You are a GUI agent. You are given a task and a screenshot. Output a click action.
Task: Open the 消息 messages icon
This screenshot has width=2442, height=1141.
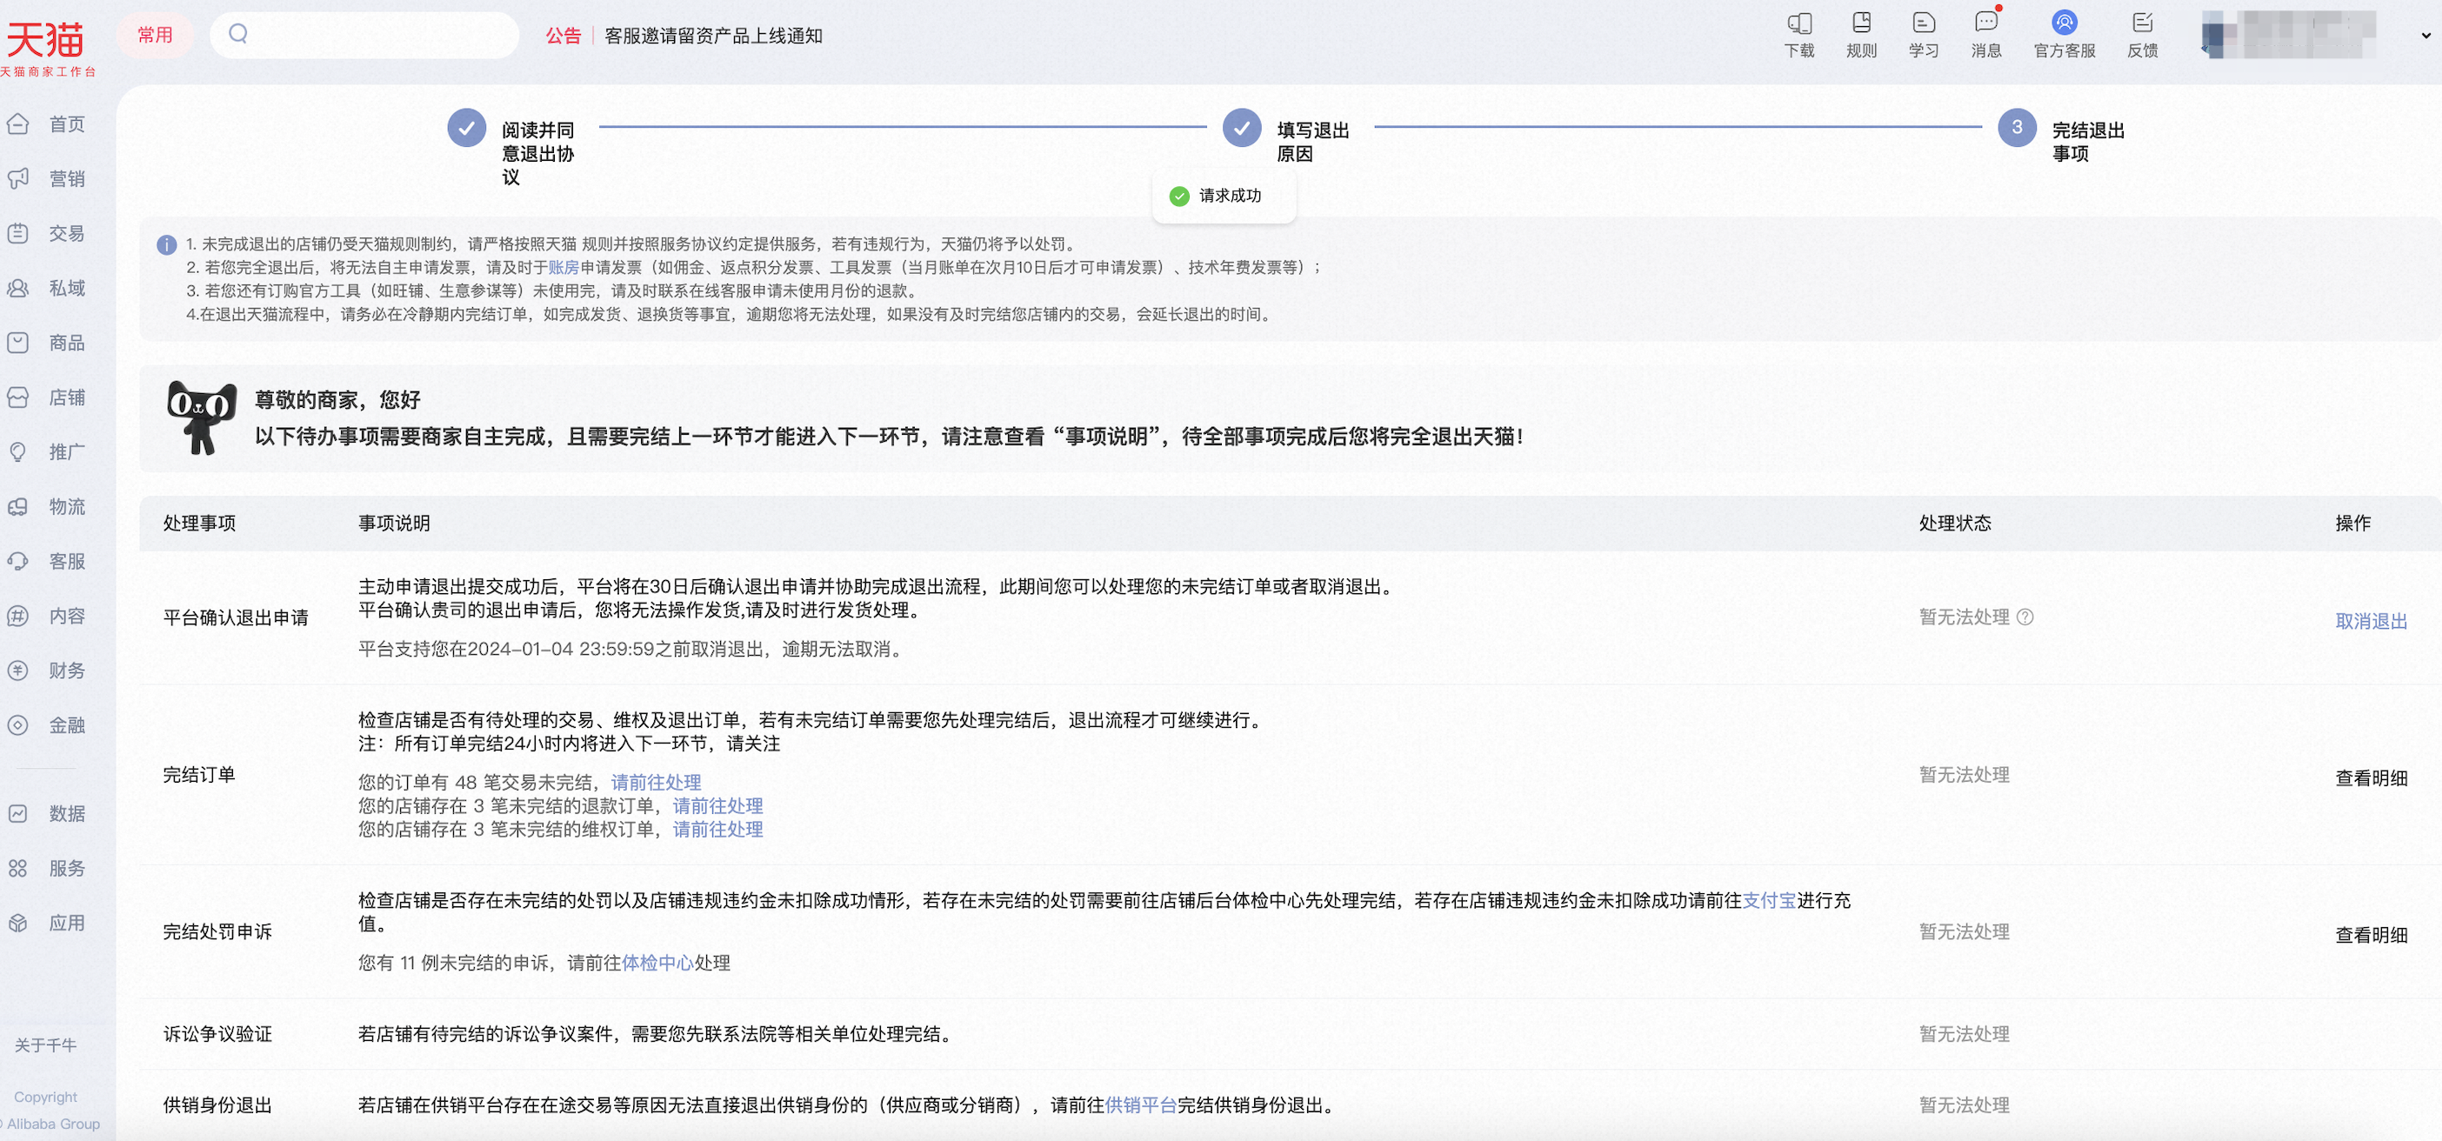(1985, 23)
